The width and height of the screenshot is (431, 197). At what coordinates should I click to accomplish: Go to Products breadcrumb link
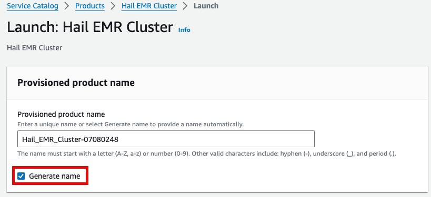click(90, 6)
